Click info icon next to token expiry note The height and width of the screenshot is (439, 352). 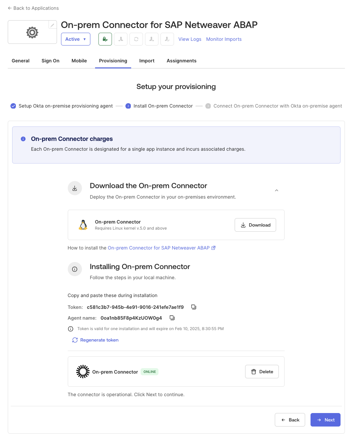pos(70,329)
